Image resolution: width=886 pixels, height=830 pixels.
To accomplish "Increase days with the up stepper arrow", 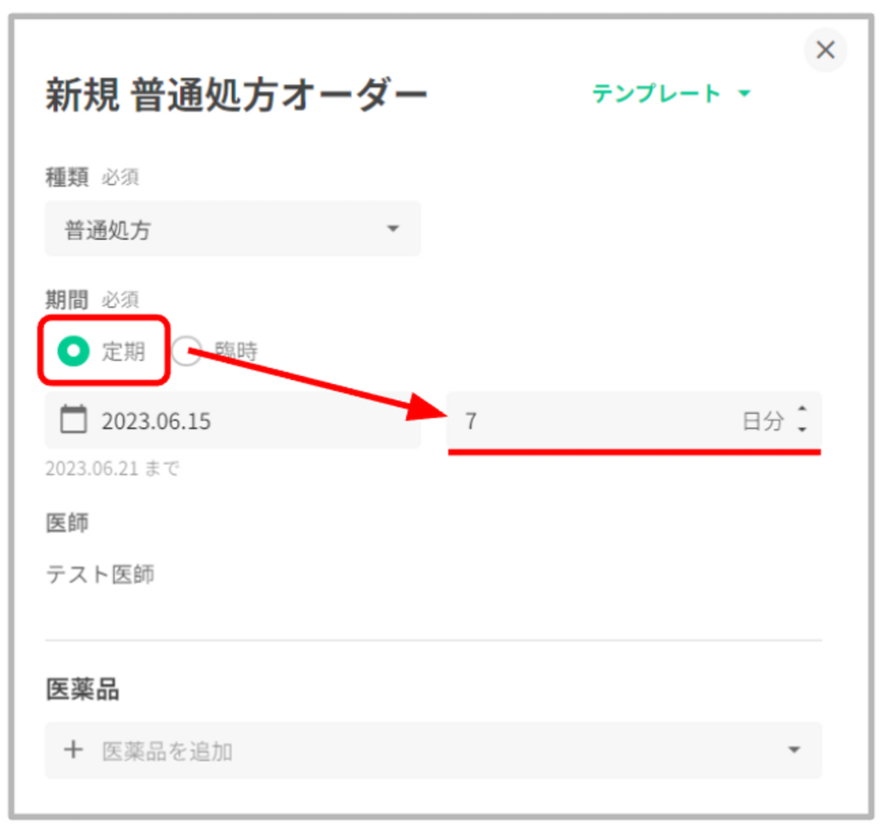I will pos(802,409).
